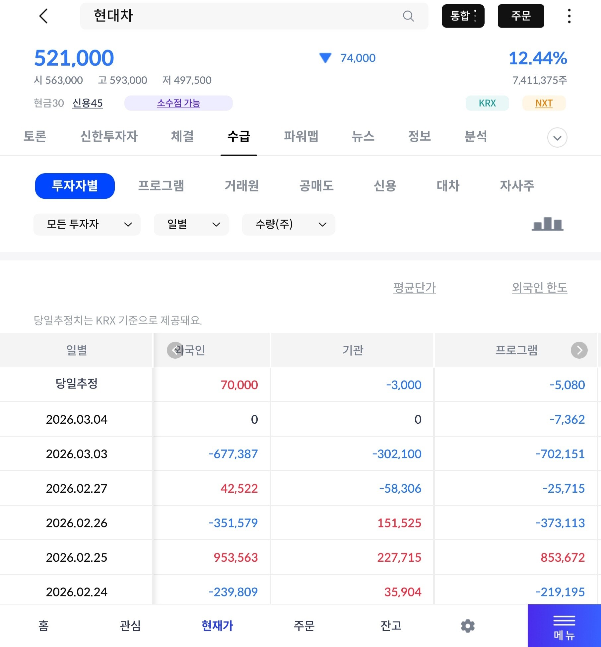Select the 대차 sub-tab
Viewport: 601px width, 647px height.
448,186
